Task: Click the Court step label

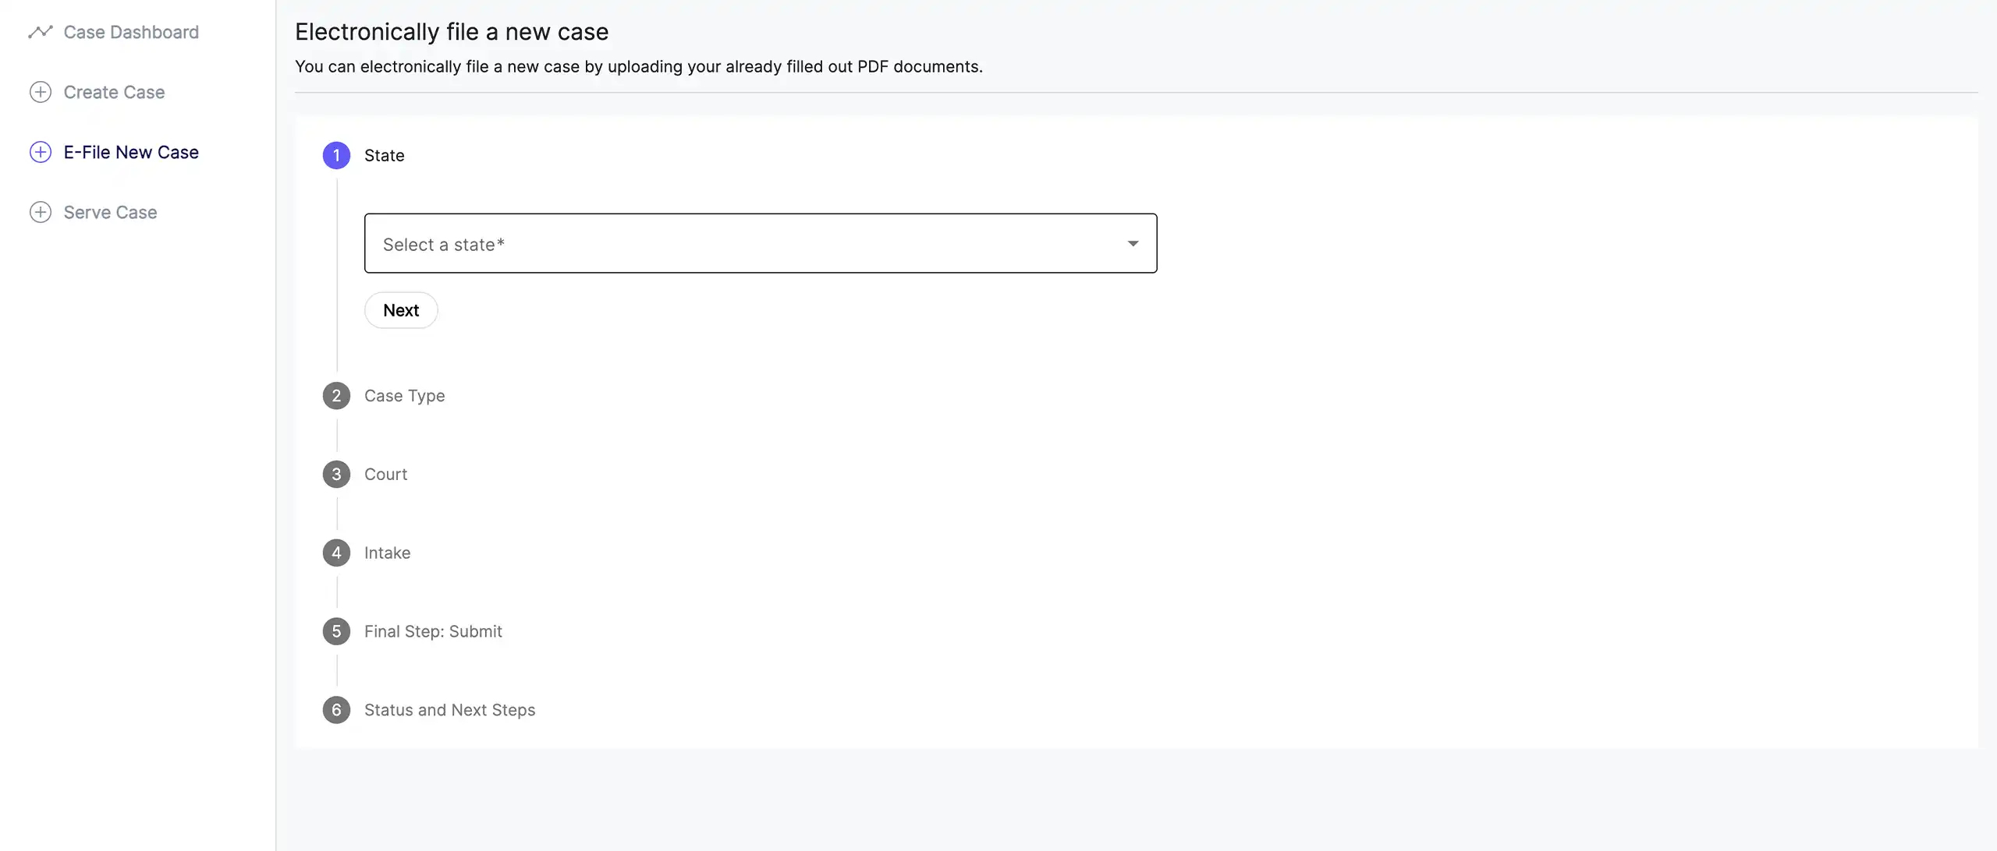Action: [x=385, y=475]
